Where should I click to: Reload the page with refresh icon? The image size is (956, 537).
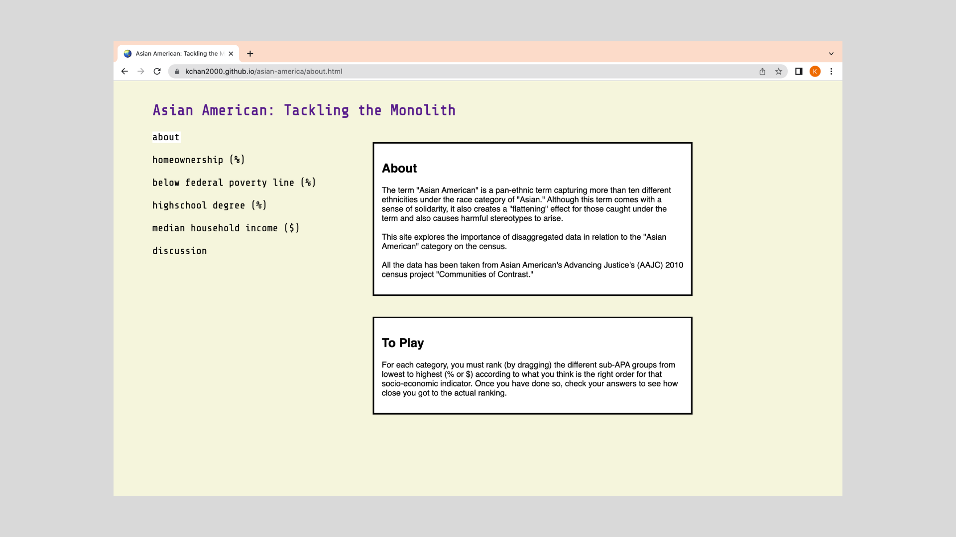click(x=157, y=72)
